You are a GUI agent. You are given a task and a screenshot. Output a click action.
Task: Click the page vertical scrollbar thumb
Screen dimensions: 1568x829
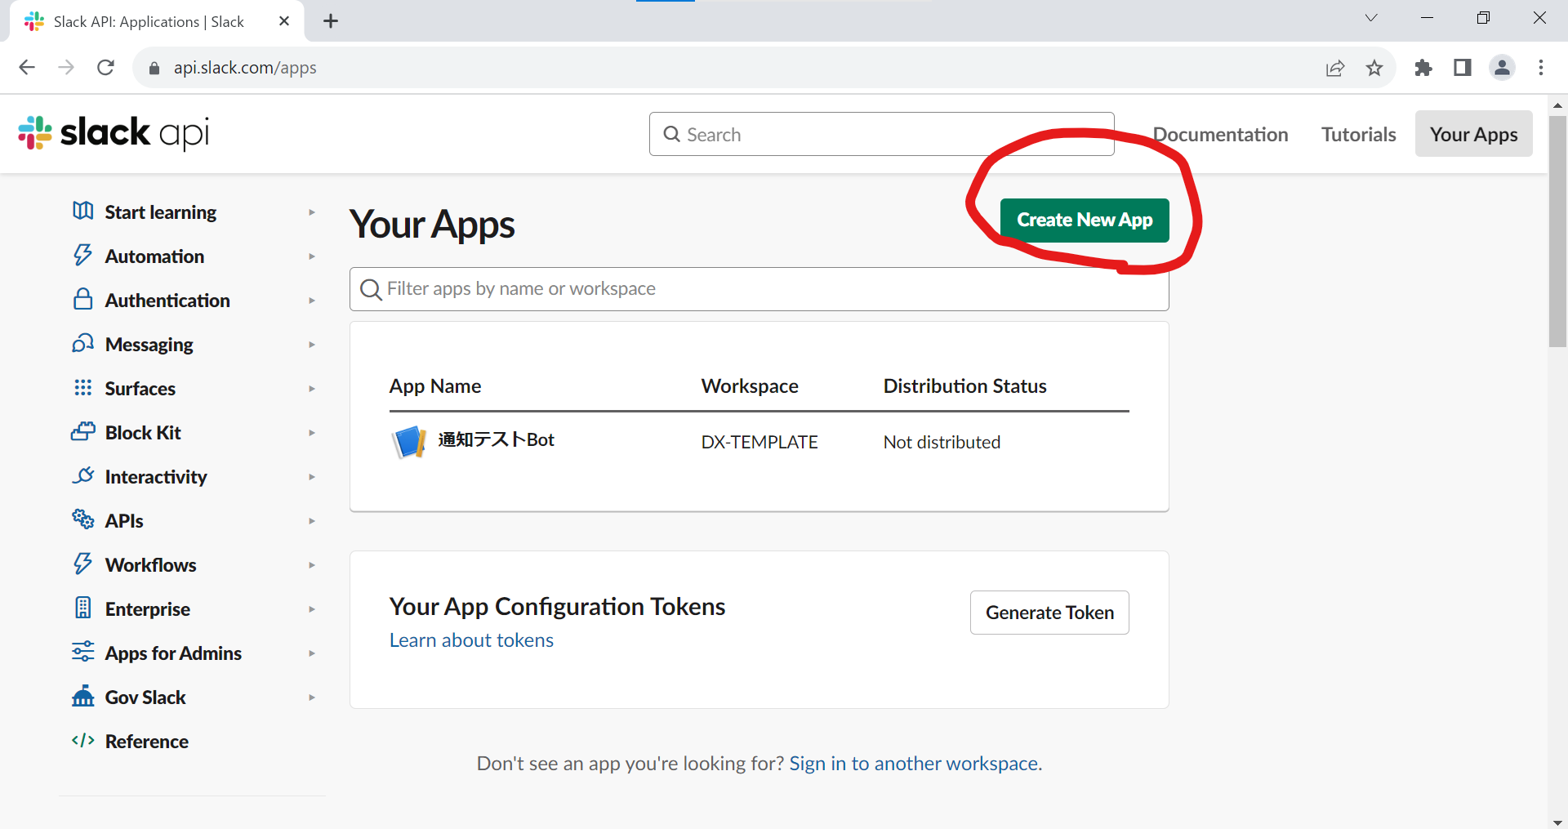(x=1557, y=231)
